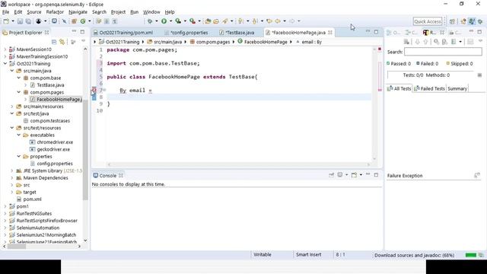This screenshot has height=274, width=487.
Task: Click the Save All toolbar icon
Action: 28,21
